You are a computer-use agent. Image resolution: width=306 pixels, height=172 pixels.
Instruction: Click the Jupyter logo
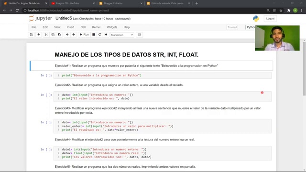(x=41, y=19)
